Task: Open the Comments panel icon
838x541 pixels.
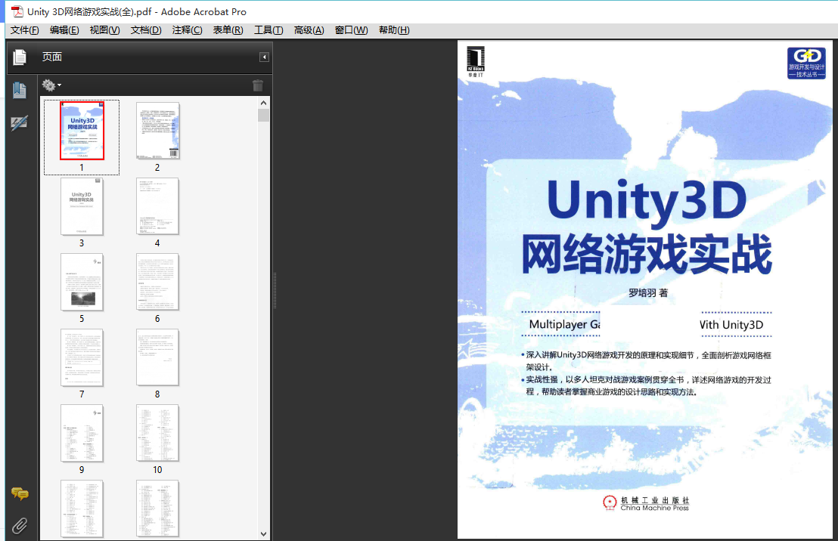Action: click(20, 494)
